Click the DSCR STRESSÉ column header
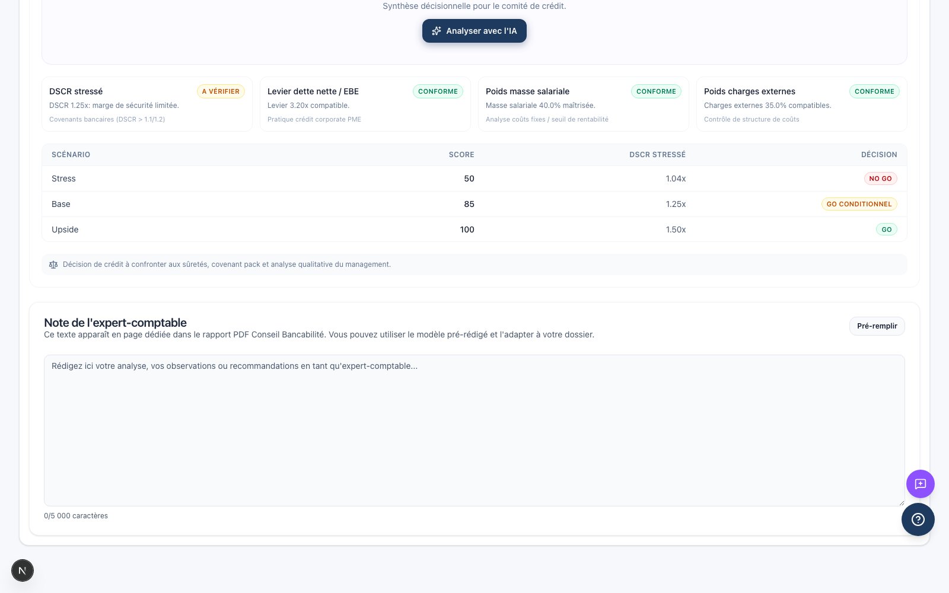 (657, 155)
